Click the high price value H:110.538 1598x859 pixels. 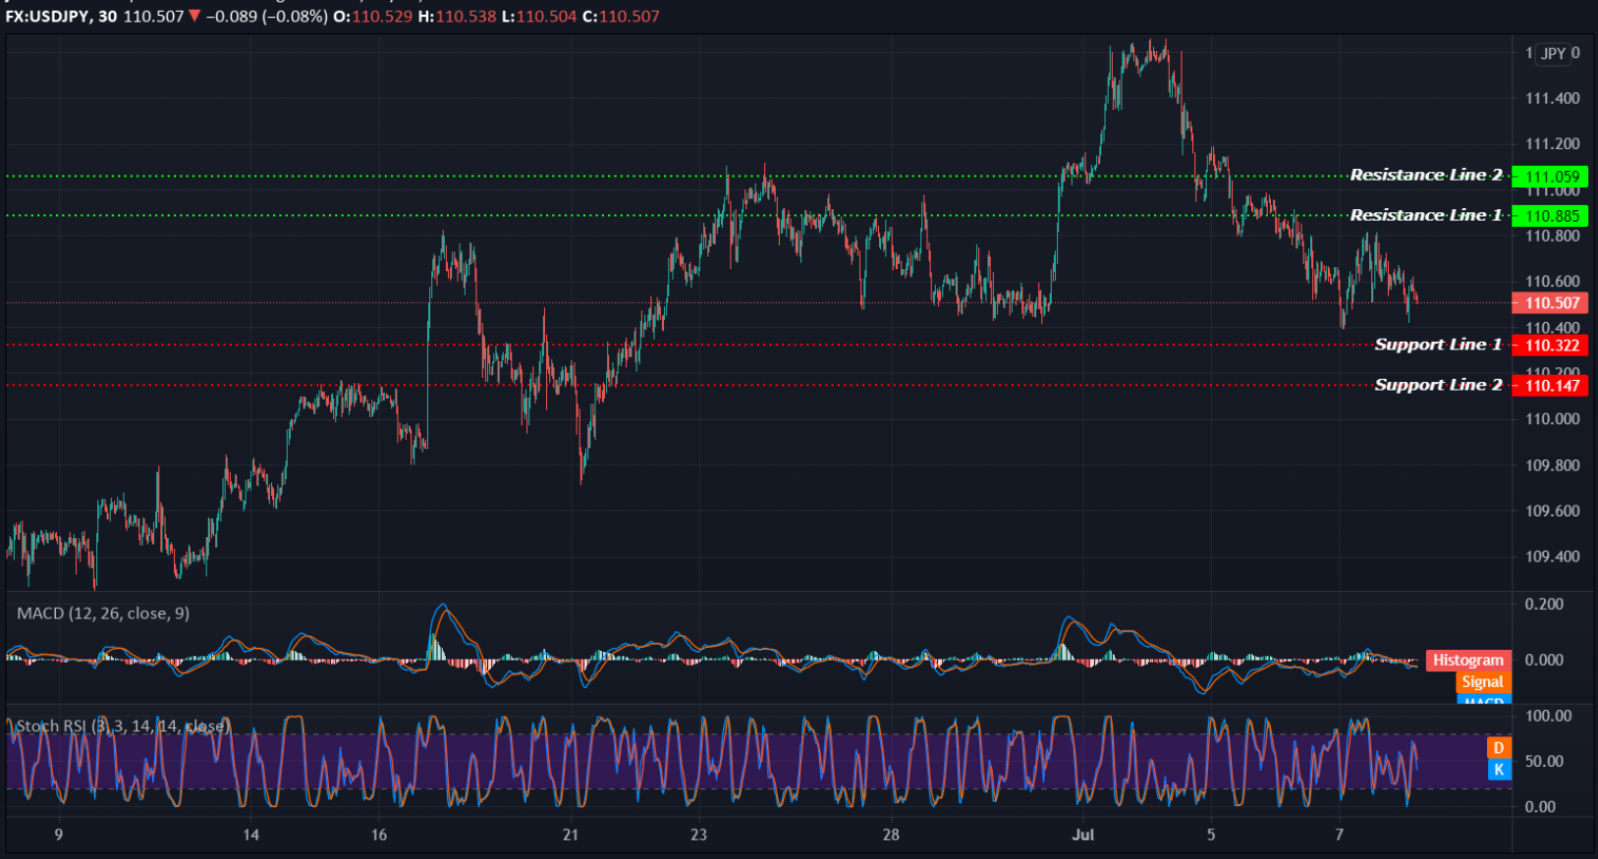click(x=458, y=17)
